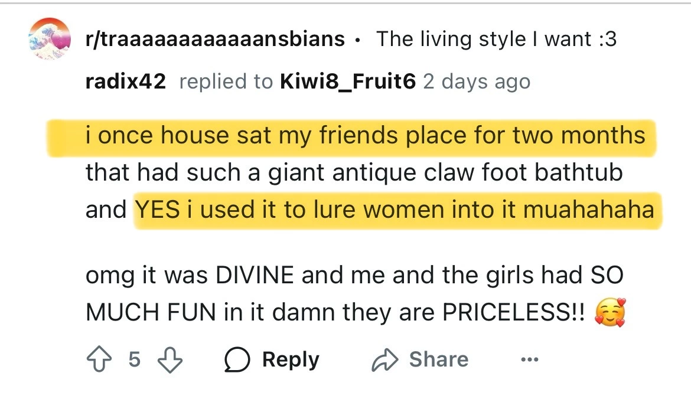Open the post "The living style I want :3"
The height and width of the screenshot is (399, 691).
[x=496, y=39]
